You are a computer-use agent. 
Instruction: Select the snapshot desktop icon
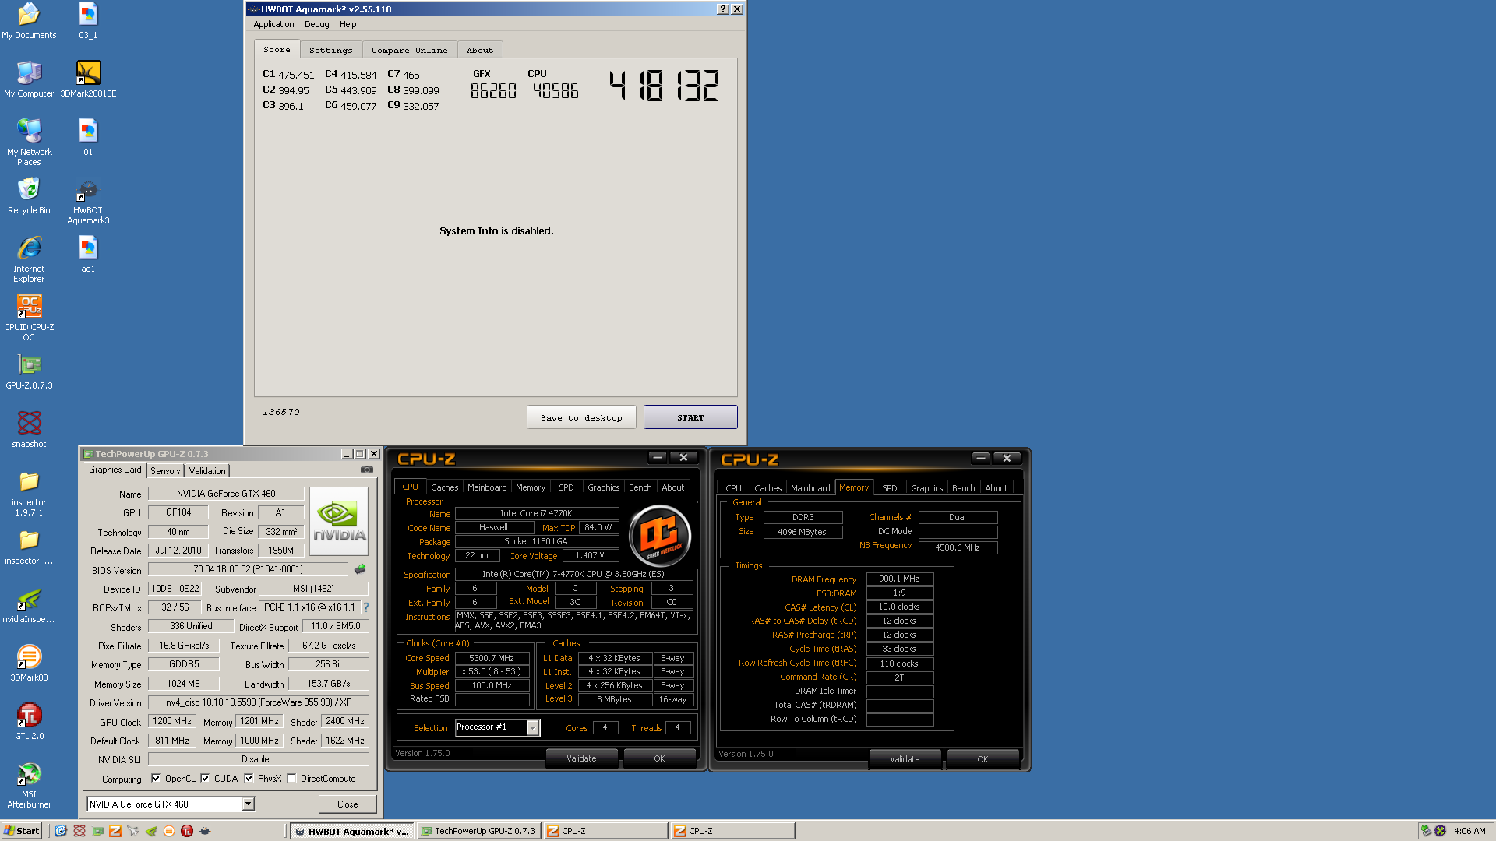pyautogui.click(x=29, y=430)
